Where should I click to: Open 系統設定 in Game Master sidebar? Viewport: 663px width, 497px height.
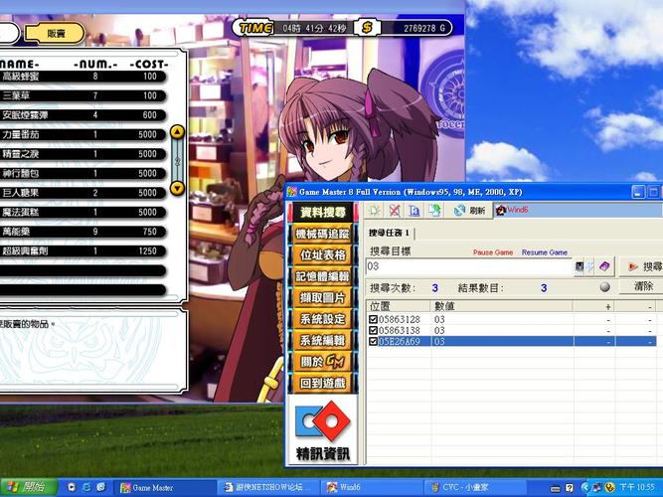(323, 319)
